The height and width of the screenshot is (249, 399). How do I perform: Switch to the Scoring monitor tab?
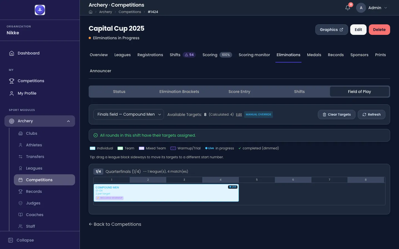click(254, 55)
